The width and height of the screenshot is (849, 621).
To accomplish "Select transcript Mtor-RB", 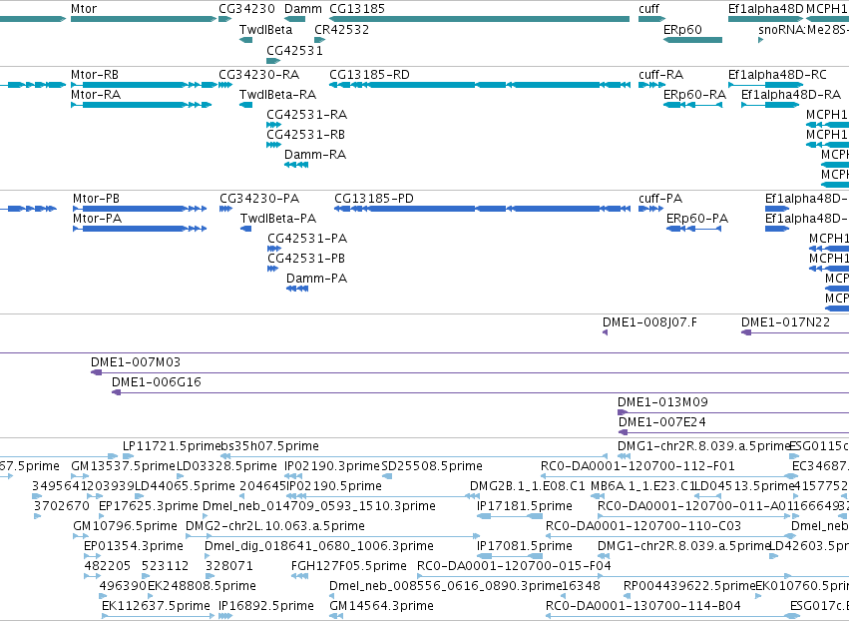I will [x=144, y=85].
